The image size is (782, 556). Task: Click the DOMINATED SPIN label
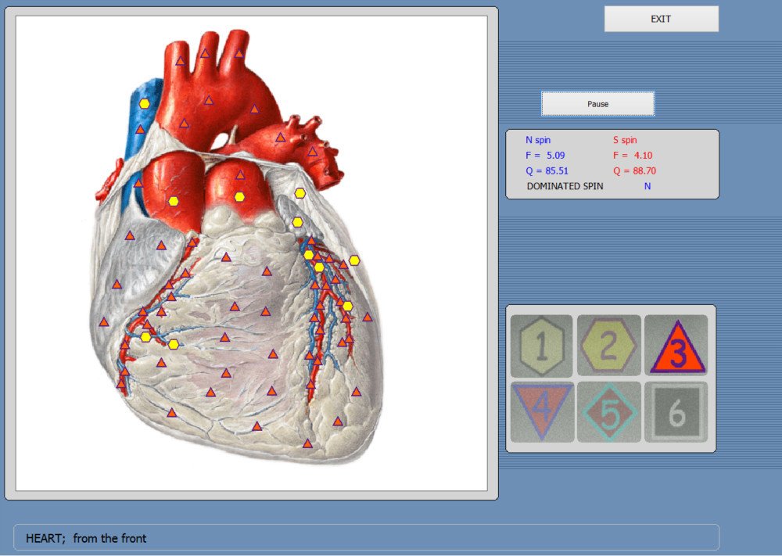point(565,186)
